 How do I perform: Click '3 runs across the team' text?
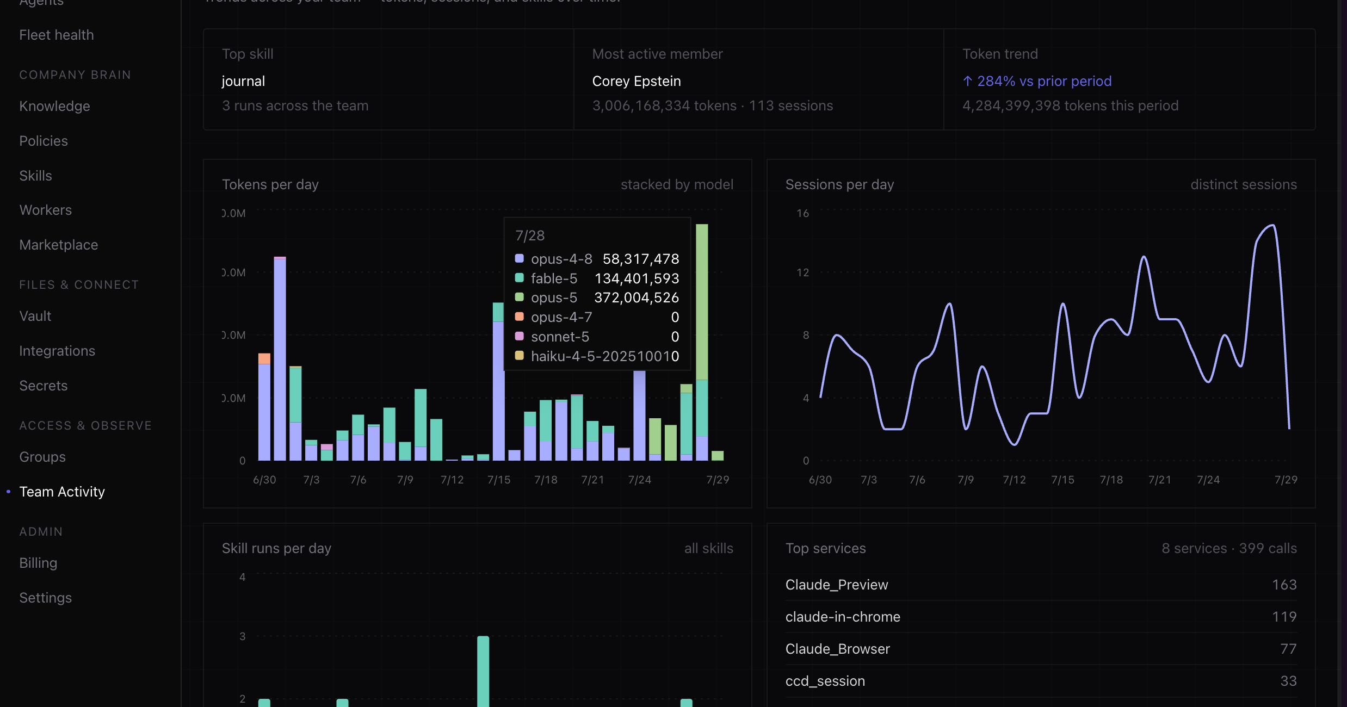click(295, 106)
